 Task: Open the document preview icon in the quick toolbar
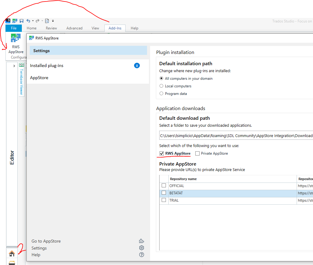tap(47, 21)
